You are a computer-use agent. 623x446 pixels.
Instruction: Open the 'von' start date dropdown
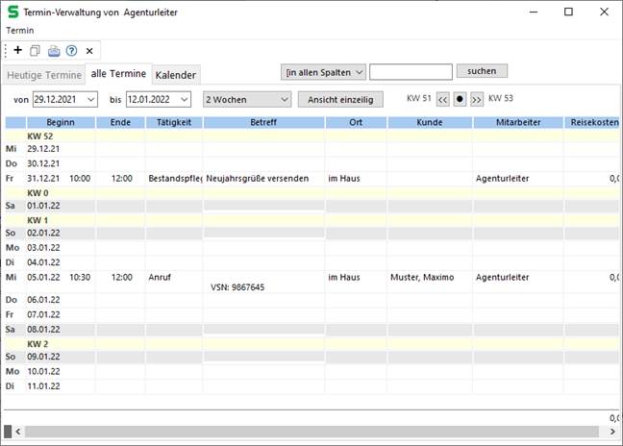click(91, 99)
